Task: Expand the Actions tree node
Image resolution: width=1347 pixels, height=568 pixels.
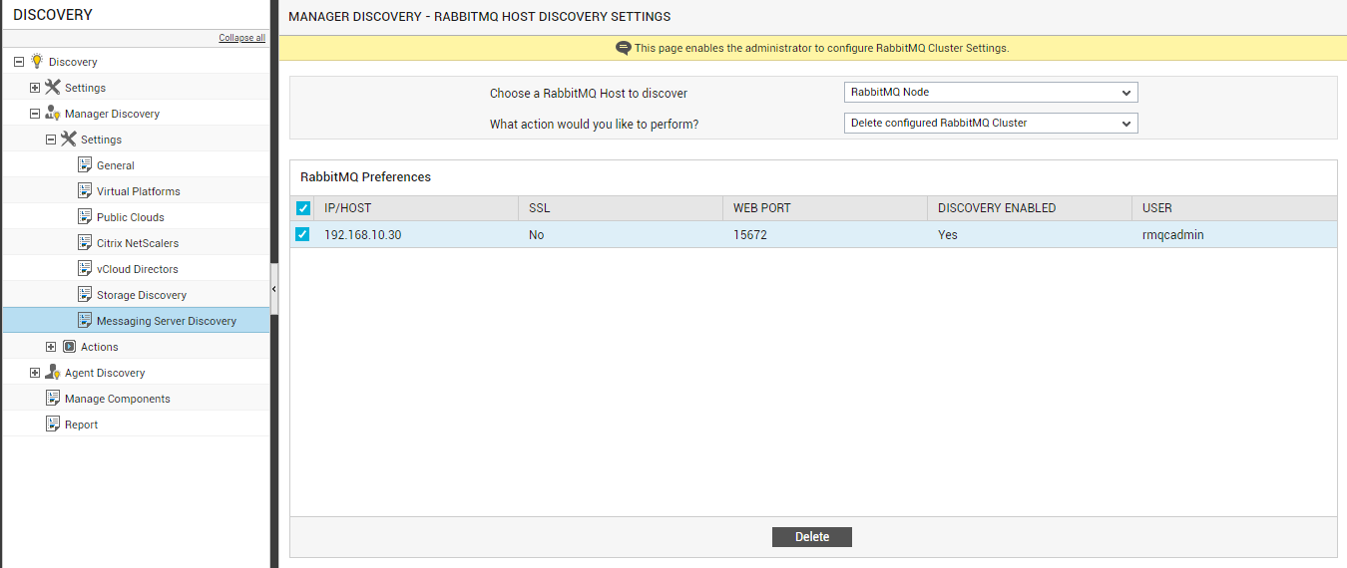Action: tap(51, 347)
